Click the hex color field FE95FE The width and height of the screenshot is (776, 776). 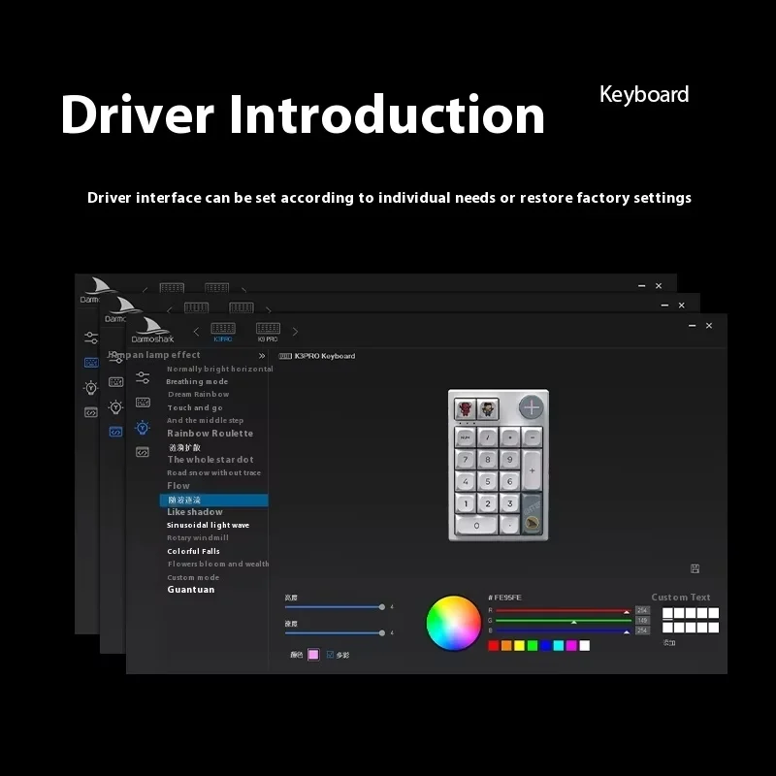[504, 598]
